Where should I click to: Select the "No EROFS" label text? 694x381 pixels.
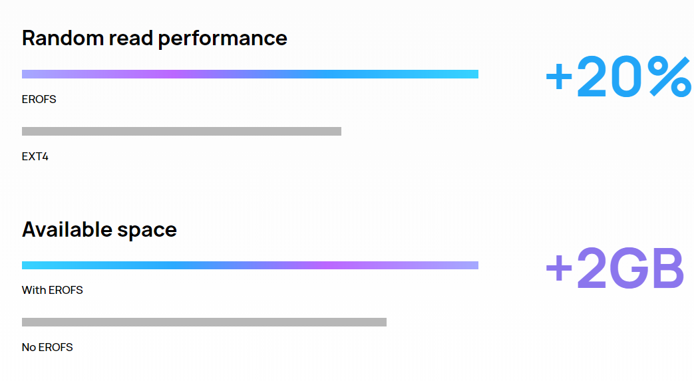pos(47,348)
